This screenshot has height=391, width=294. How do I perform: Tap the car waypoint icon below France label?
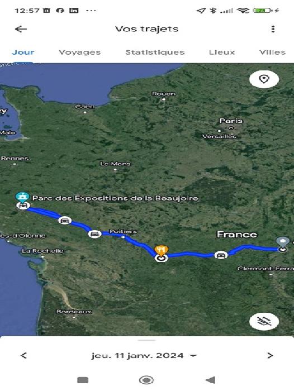pos(221,255)
